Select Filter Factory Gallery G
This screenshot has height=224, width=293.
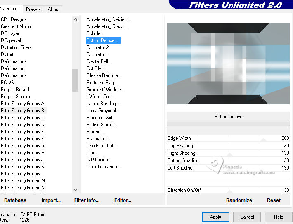point(22,146)
